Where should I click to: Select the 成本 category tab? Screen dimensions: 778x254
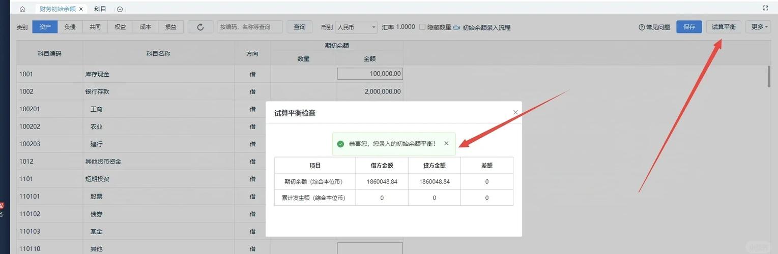pos(146,27)
